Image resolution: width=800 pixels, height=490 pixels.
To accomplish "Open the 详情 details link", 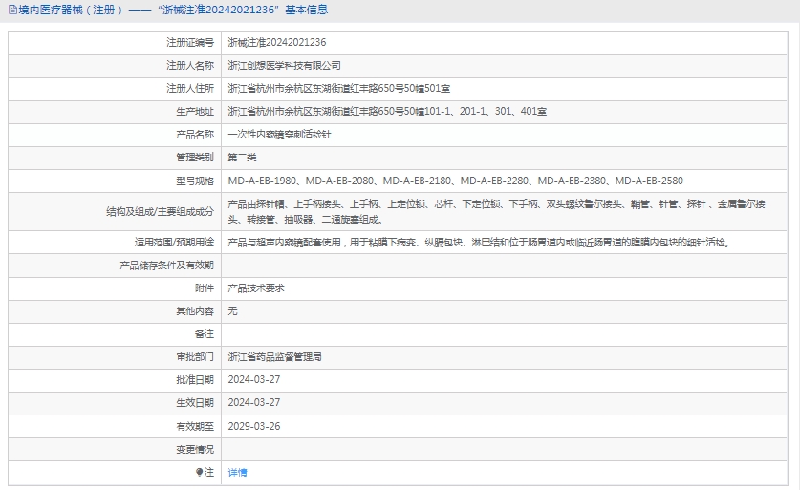I will [237, 472].
